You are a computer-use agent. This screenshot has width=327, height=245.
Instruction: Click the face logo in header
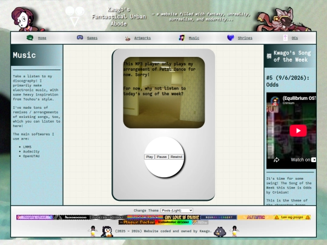tap(74, 16)
